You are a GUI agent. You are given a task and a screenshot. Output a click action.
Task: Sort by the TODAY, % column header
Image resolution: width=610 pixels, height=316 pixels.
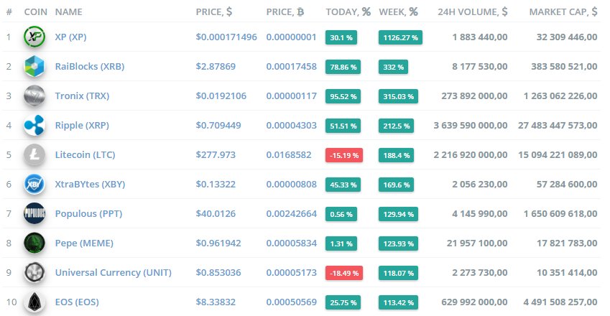348,12
